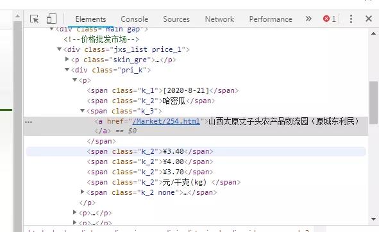The height and width of the screenshot is (232, 379).
Task: Click the DOM tree scroll up arrow
Action: [x=373, y=33]
